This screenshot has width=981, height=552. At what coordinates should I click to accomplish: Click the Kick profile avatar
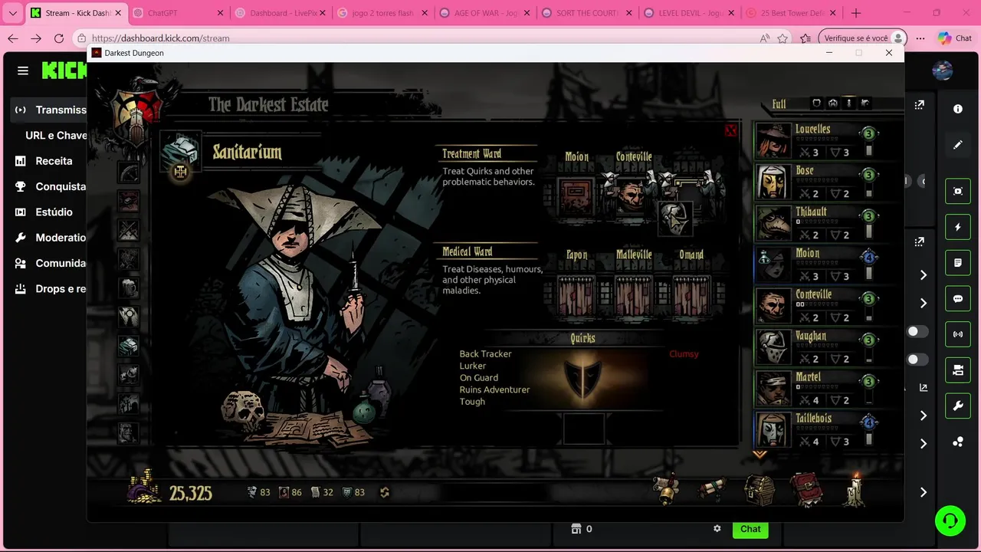click(x=943, y=71)
